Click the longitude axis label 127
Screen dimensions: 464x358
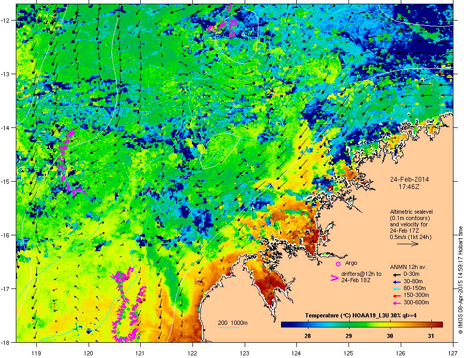click(x=453, y=353)
